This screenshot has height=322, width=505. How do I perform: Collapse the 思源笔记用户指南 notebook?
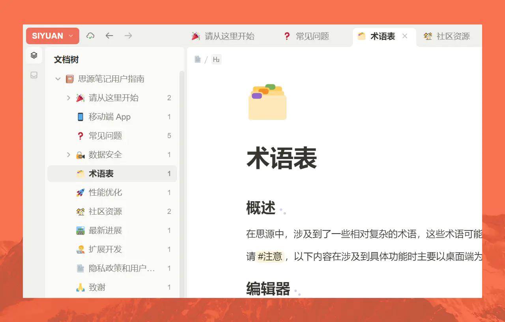pos(58,79)
